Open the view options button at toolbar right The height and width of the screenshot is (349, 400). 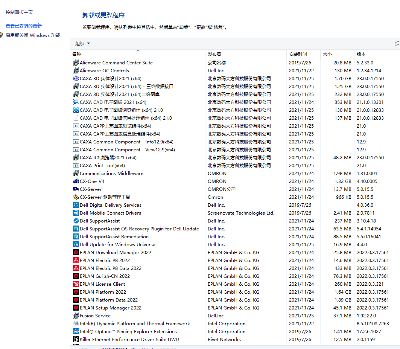(397, 44)
